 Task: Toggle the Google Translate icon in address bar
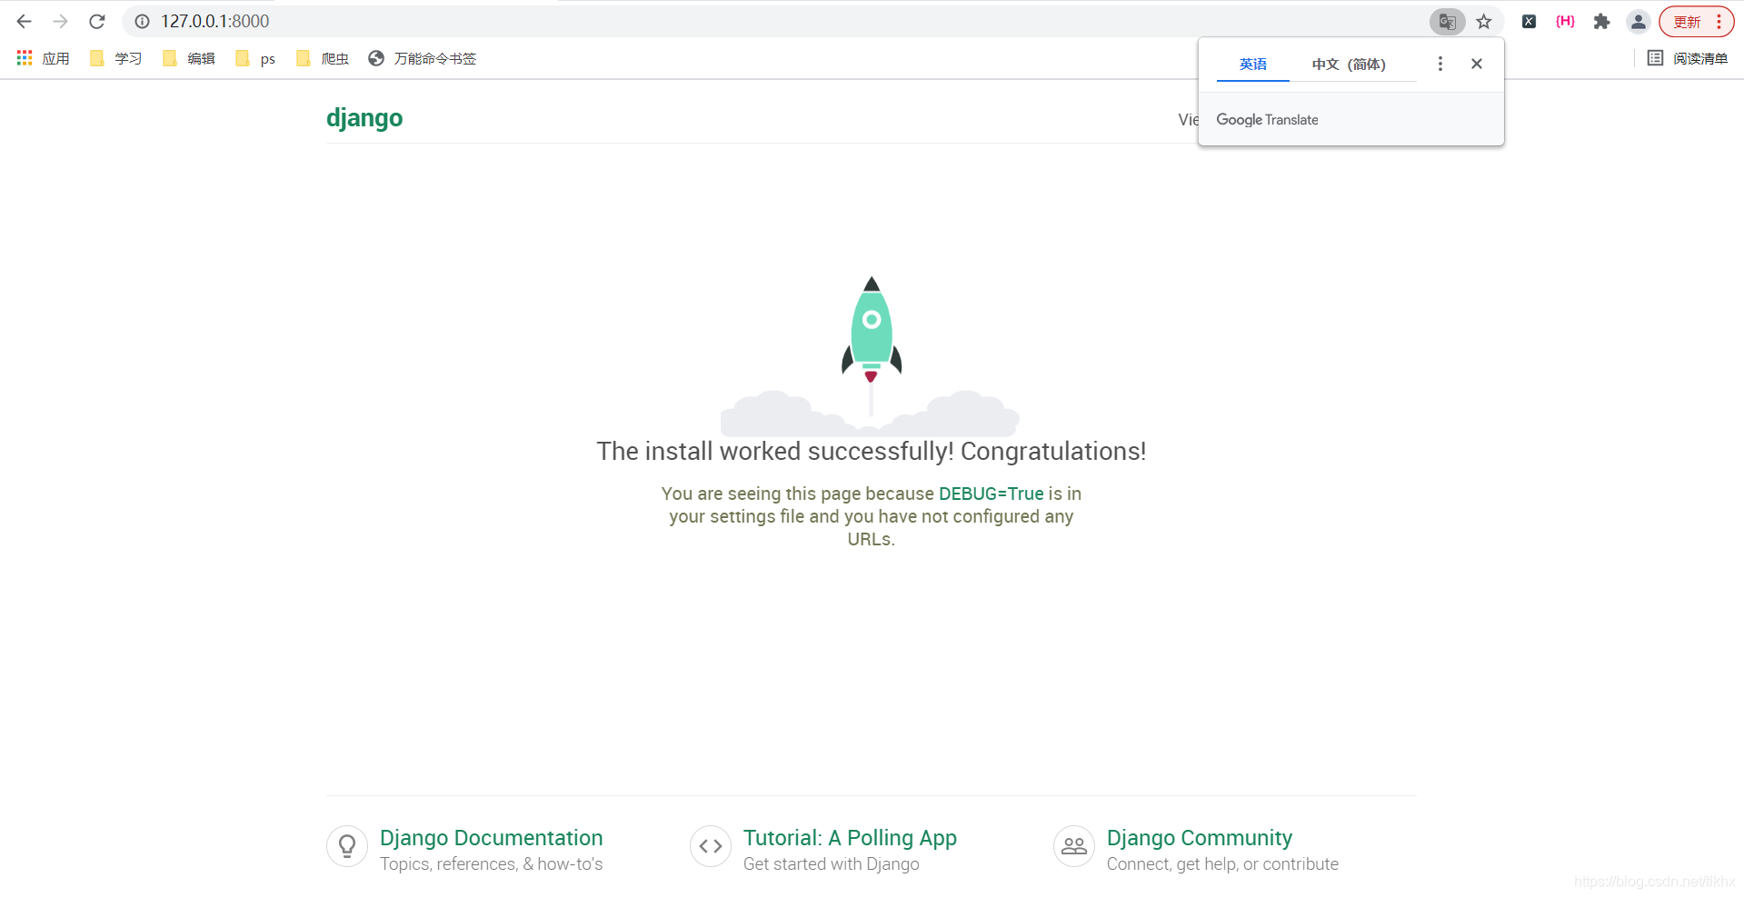pos(1447,22)
